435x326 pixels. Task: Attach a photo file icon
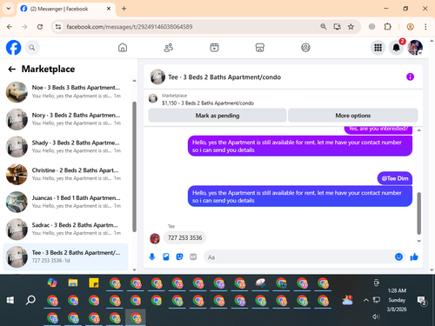tap(166, 256)
